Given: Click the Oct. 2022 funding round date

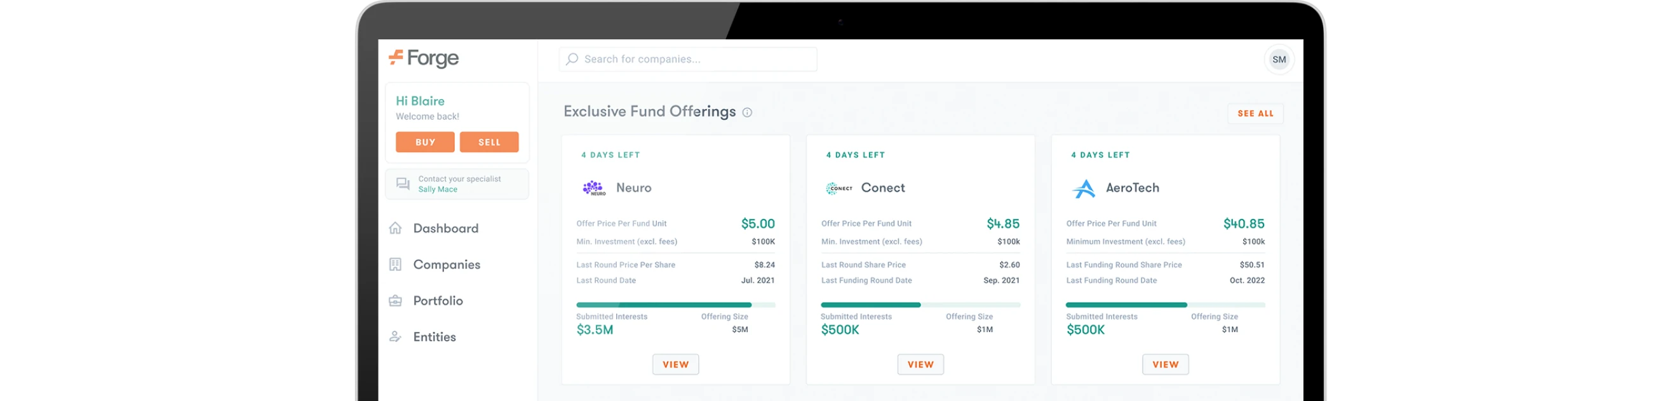Looking at the screenshot, I should [x=1247, y=281].
